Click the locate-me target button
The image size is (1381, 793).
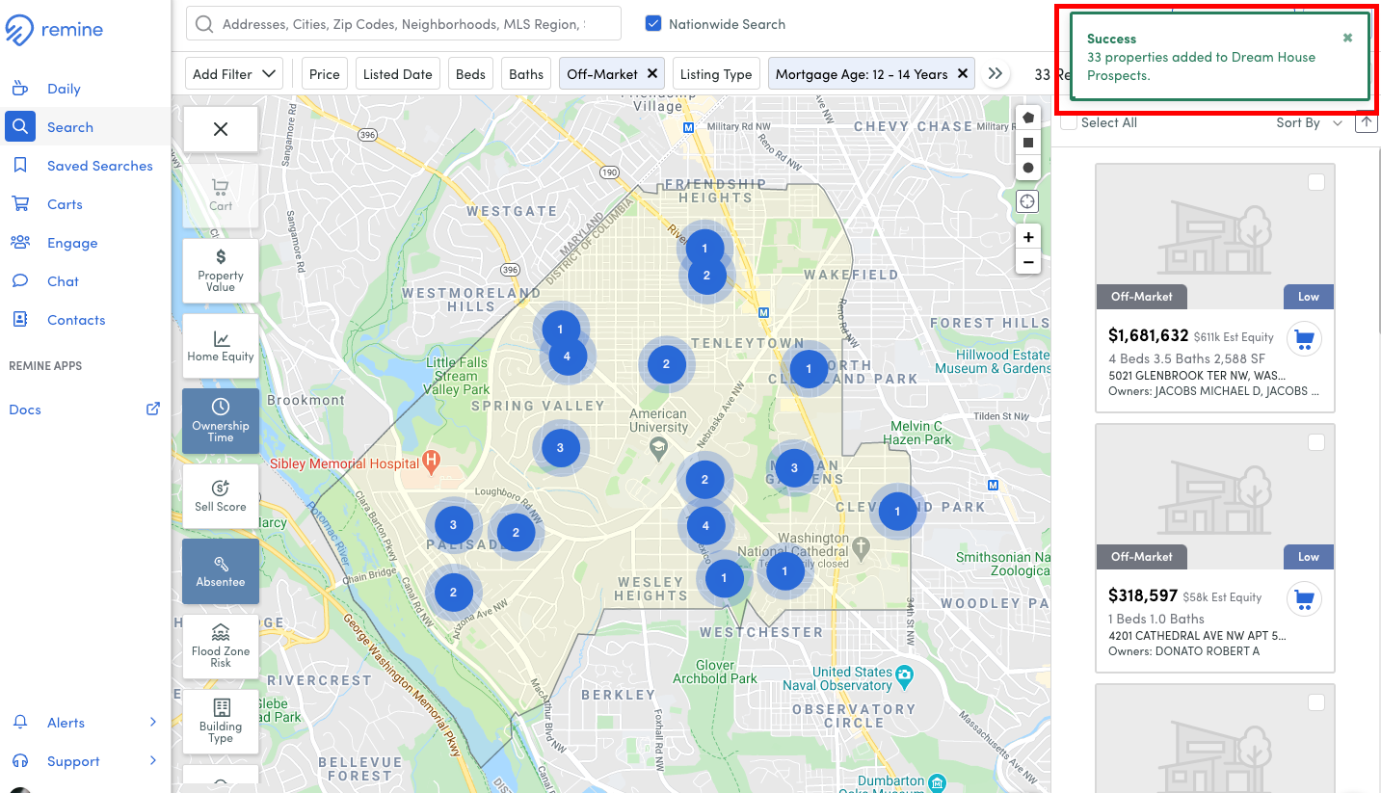click(1028, 201)
